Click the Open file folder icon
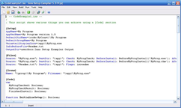Image resolution: width=181 pixels, height=108 pixels. 8,12
